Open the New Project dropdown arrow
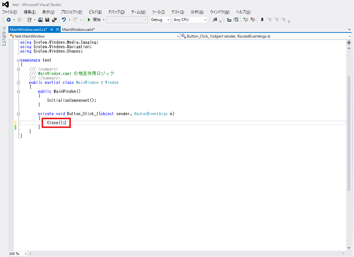This screenshot has height=257, width=354. (35, 20)
